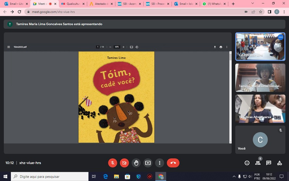
Task: Open Chrome three-dot menu
Action: click(x=284, y=12)
